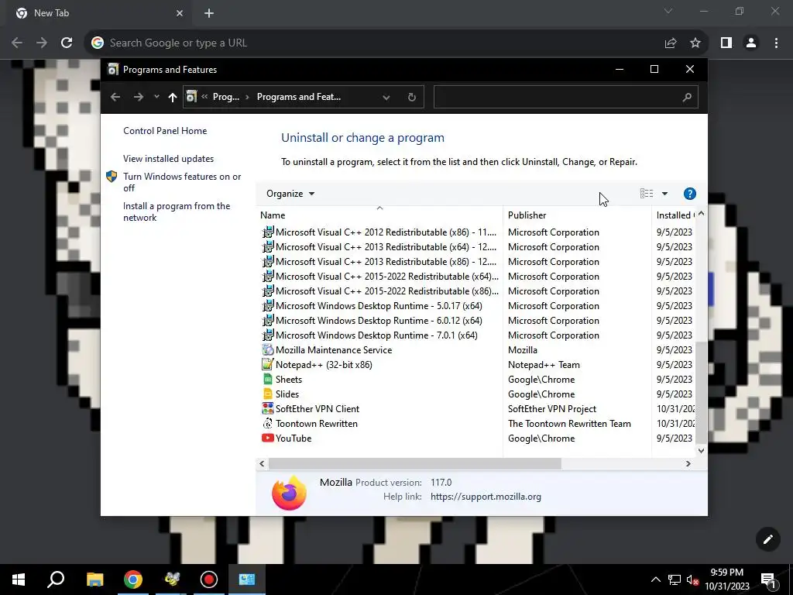Click the Chrome taskbar icon

point(133,580)
